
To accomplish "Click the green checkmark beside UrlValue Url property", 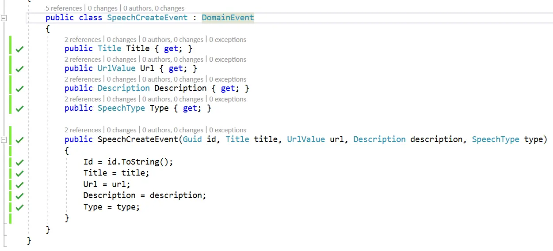I will click(19, 69).
